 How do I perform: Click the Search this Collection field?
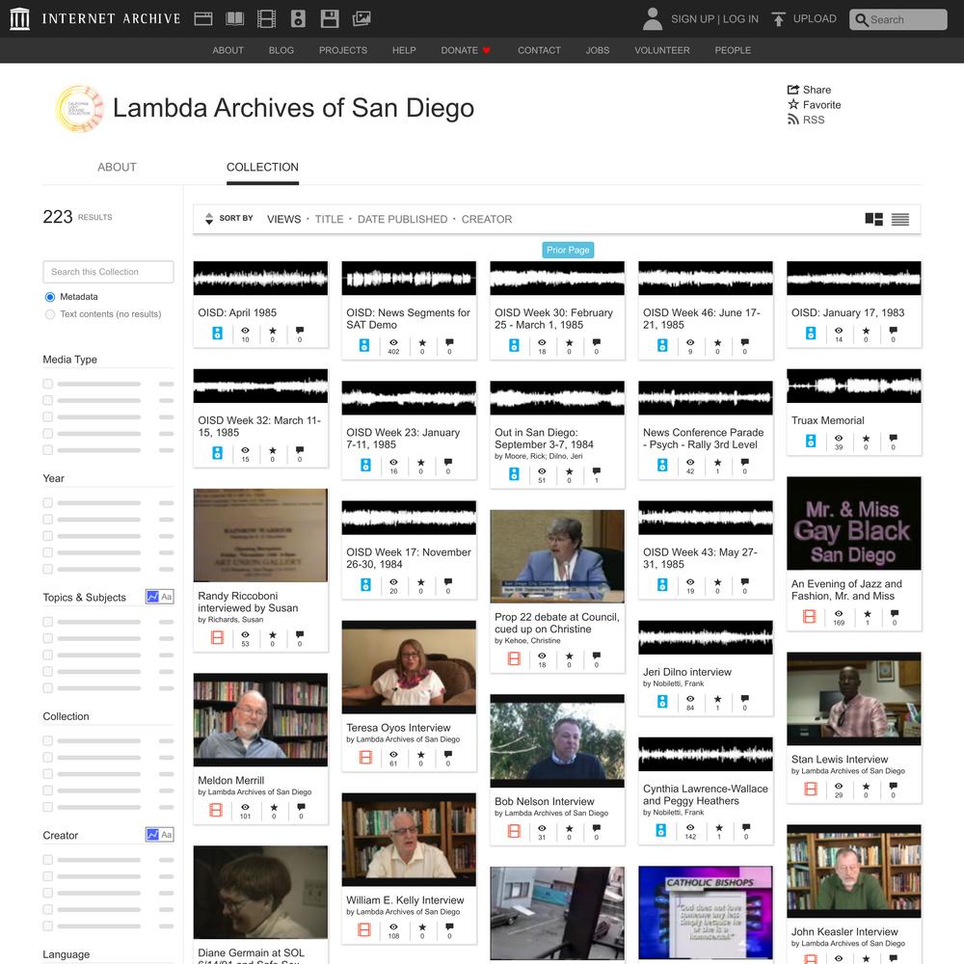tap(108, 272)
